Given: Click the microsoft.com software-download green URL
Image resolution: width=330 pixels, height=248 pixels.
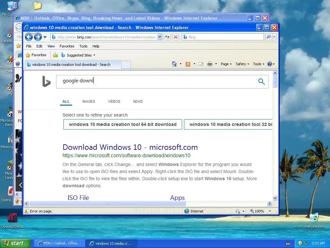Looking at the screenshot, I should pyautogui.click(x=126, y=155).
